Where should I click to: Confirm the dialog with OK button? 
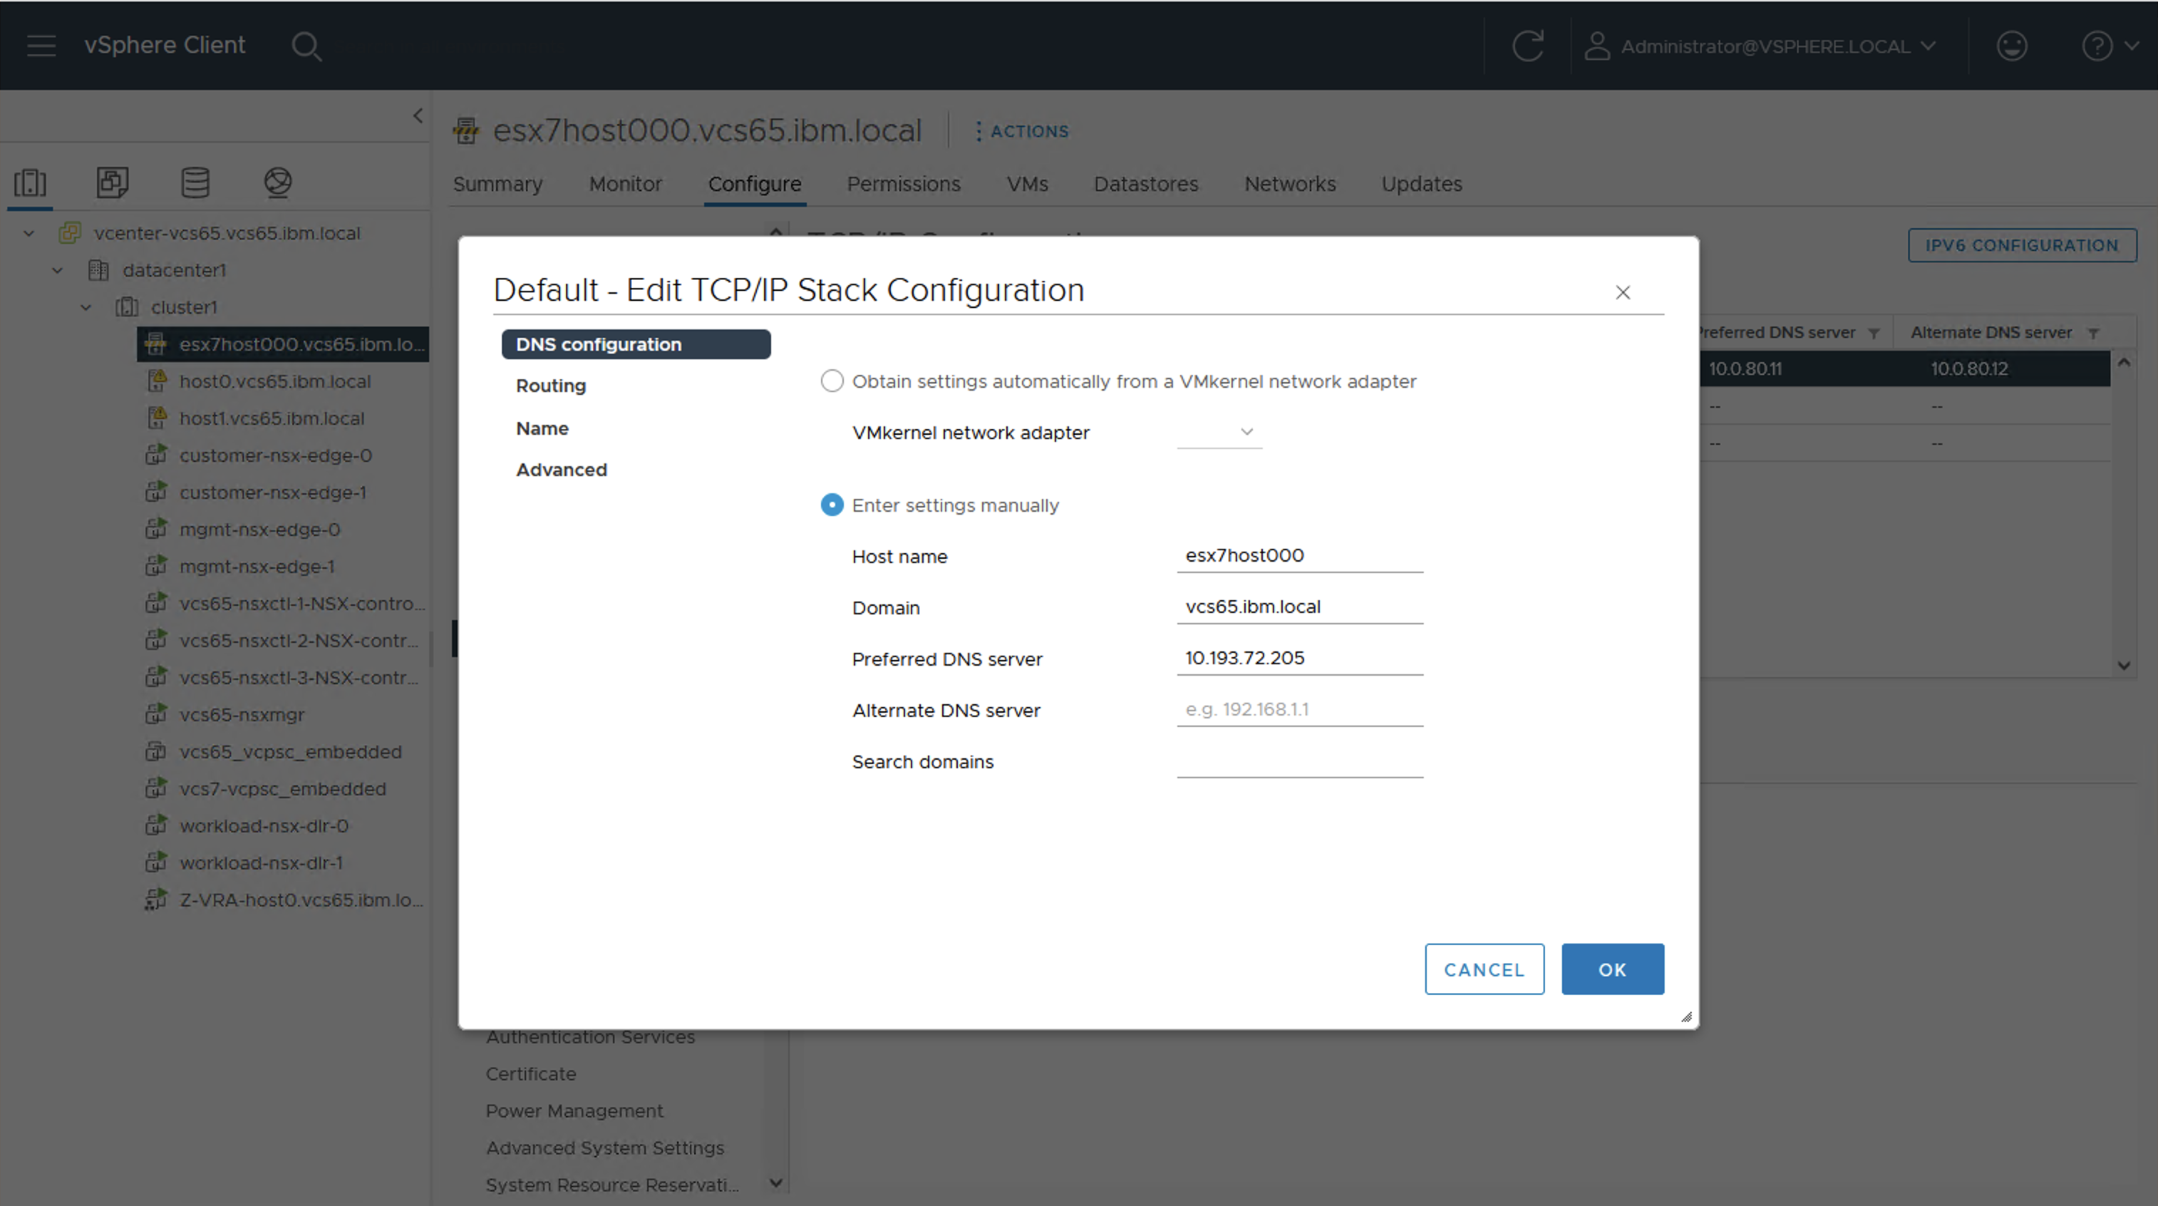coord(1612,969)
